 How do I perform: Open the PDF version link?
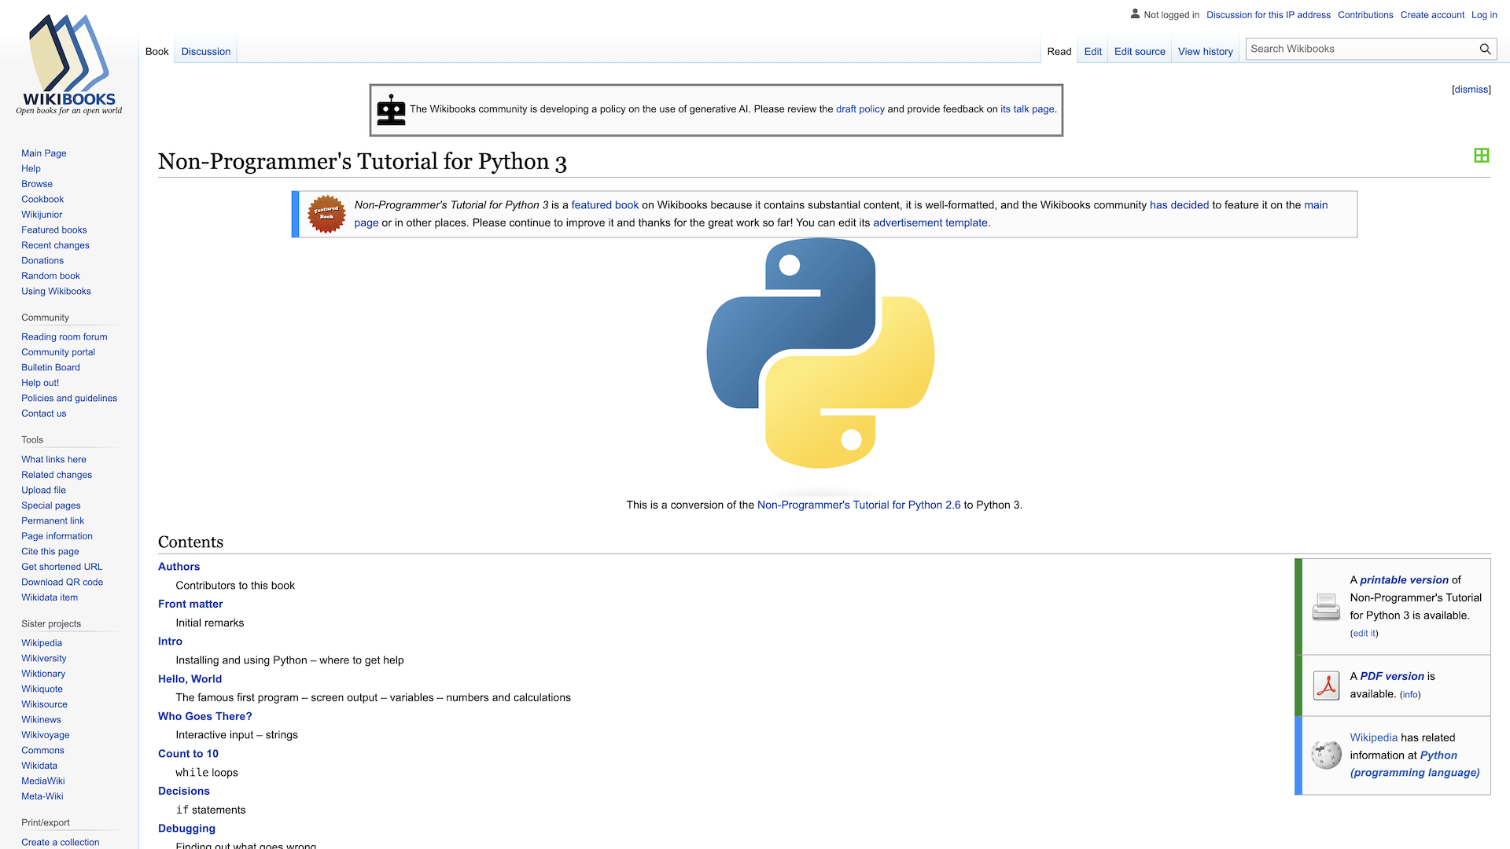pos(1392,677)
